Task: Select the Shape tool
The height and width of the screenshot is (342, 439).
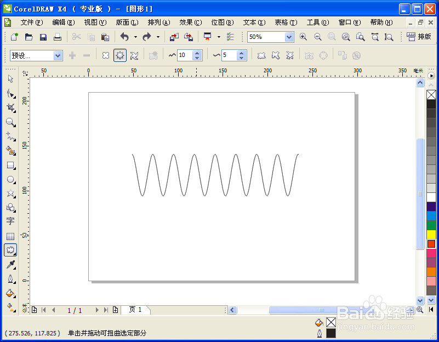Action: coord(10,93)
